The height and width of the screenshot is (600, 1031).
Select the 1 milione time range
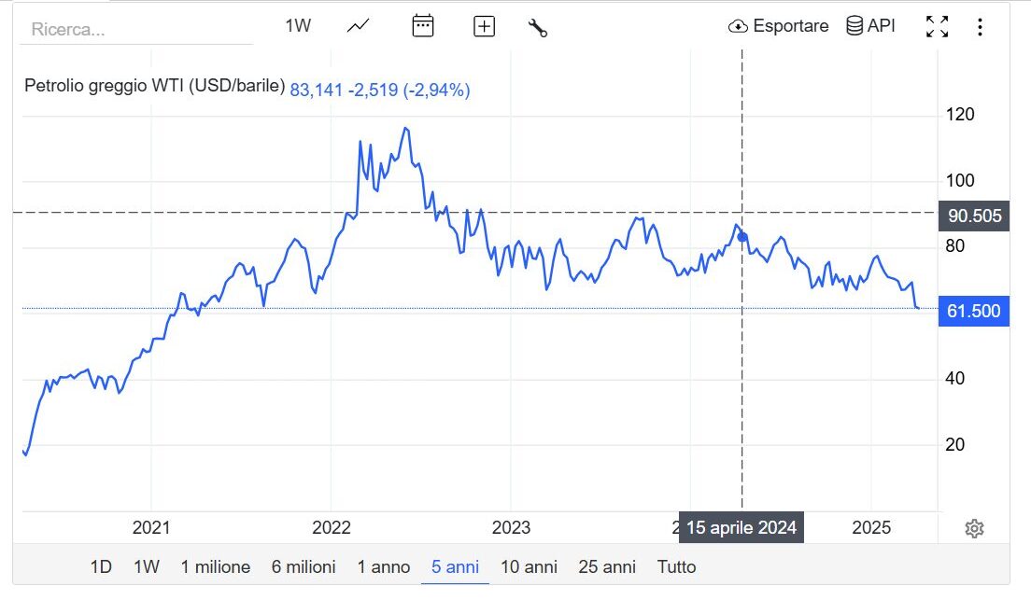point(216,566)
